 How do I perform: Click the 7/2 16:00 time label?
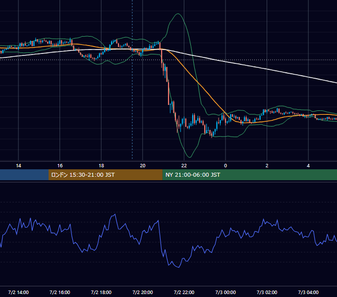(60, 292)
